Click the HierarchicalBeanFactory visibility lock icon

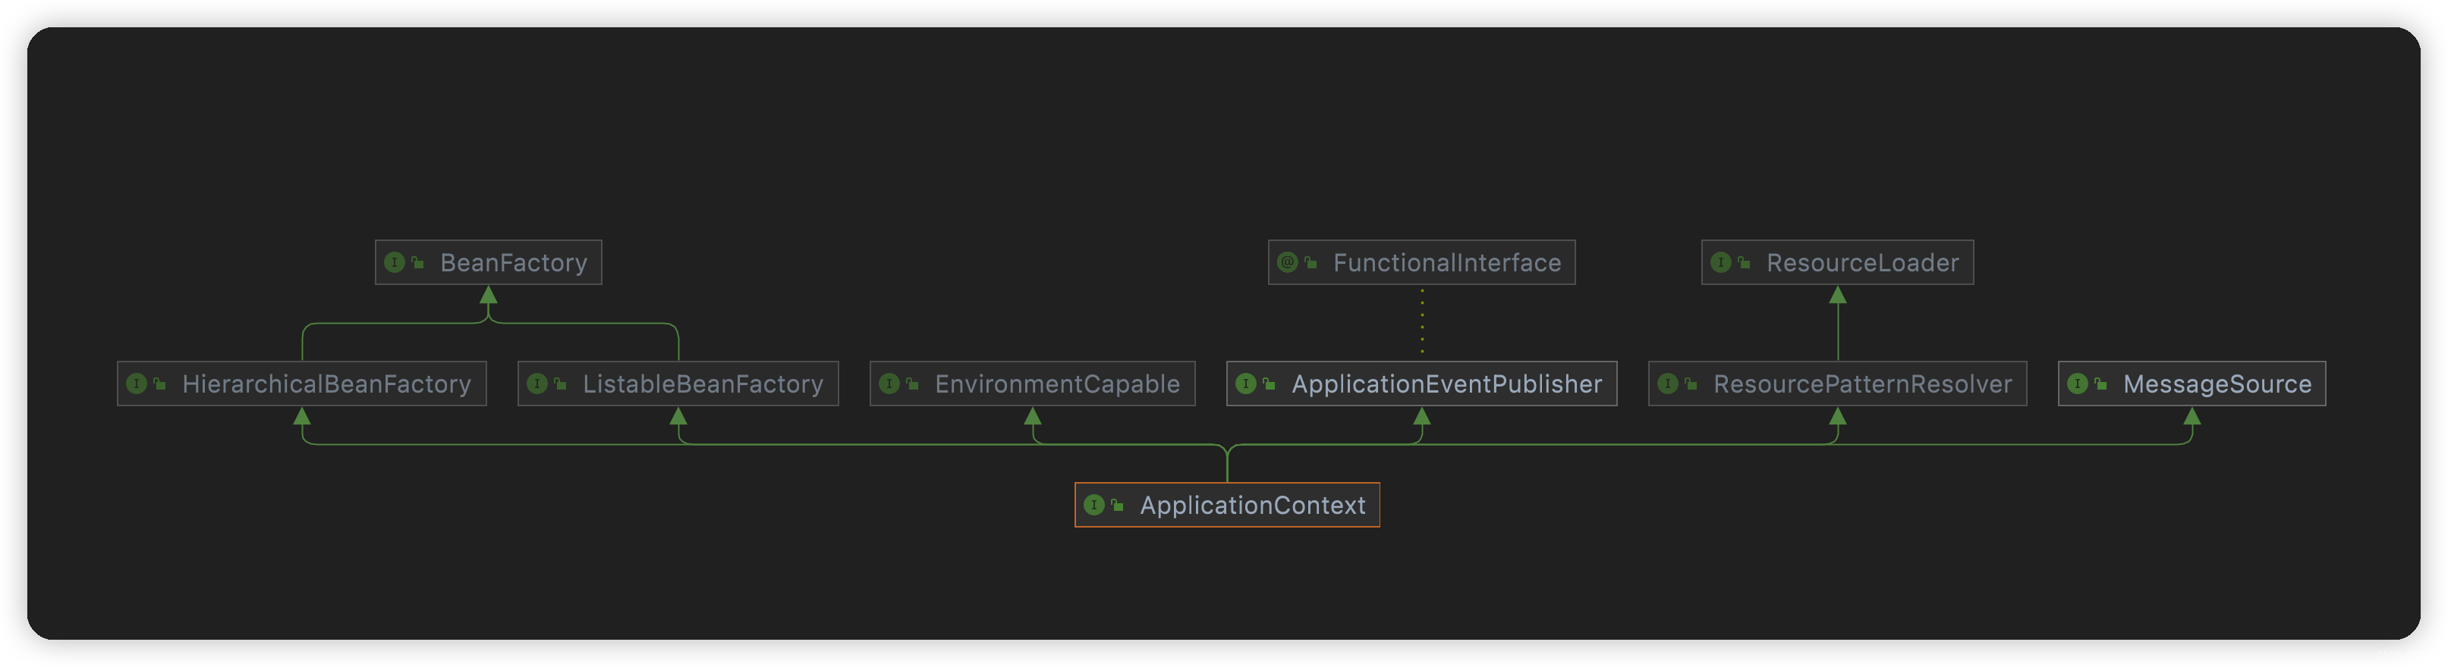coord(159,384)
